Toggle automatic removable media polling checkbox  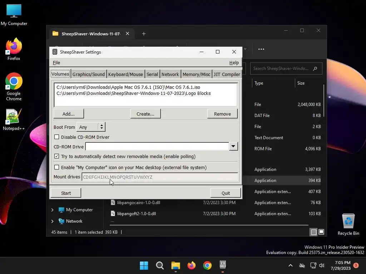(x=57, y=156)
